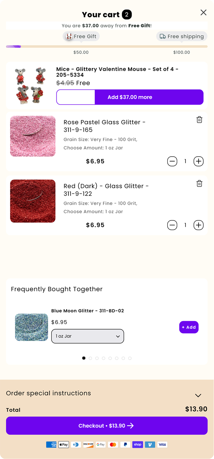Open the 1 oz Jar size dropdown
Image resolution: width=214 pixels, height=459 pixels.
coord(88,336)
